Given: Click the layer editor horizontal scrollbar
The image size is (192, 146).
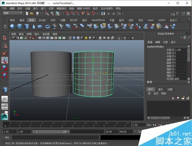Looking at the screenshot, I should [x=160, y=118].
